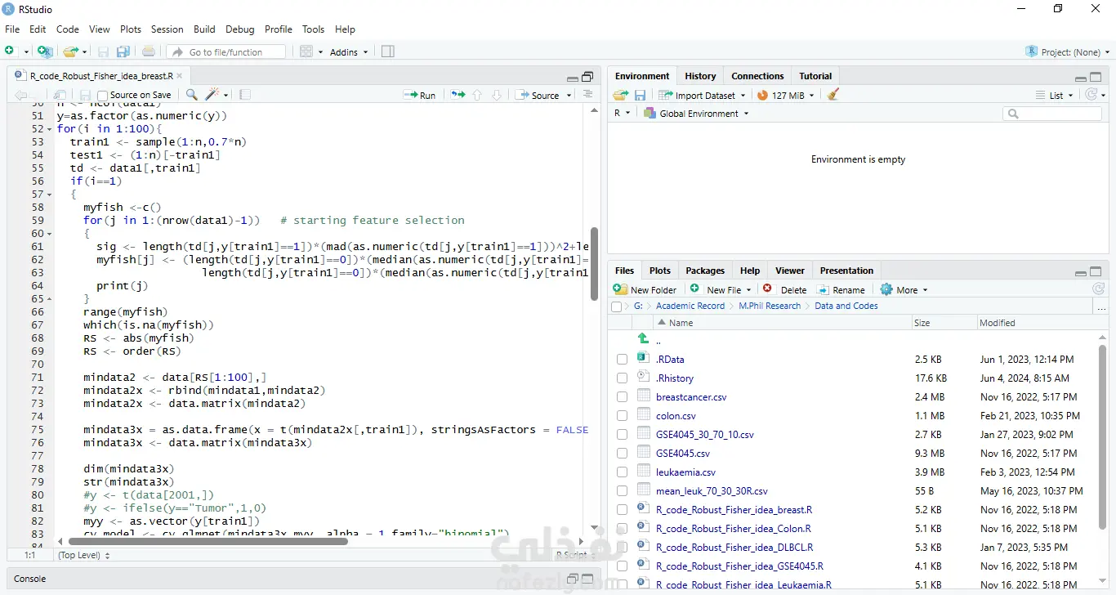Check the box next to GSE4045.csv

click(x=623, y=454)
